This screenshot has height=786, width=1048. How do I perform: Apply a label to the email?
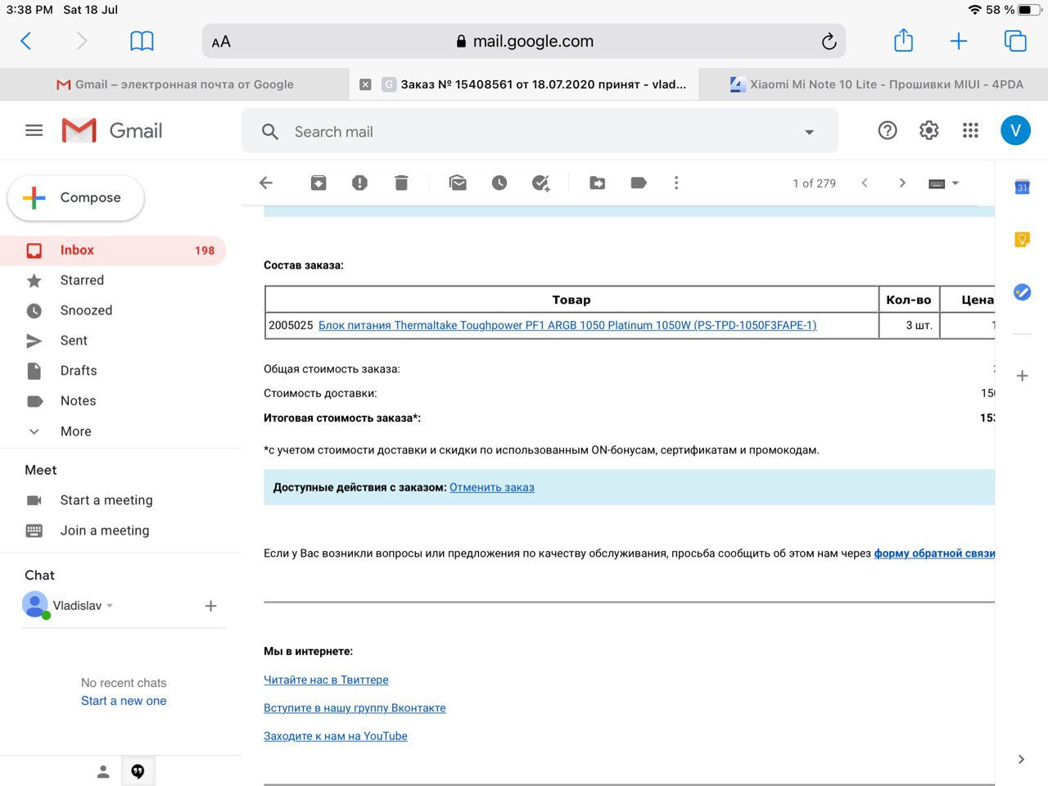639,183
